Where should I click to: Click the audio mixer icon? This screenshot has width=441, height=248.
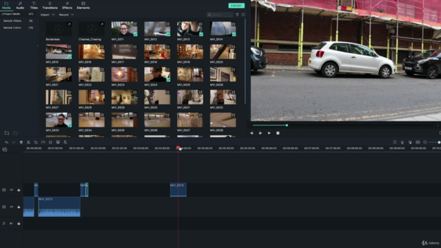(410, 143)
